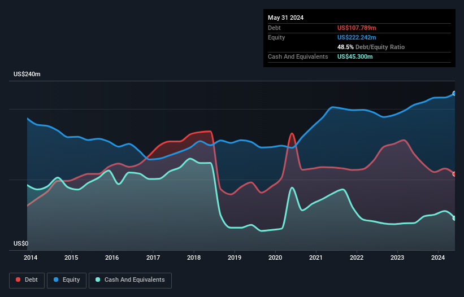Image resolution: width=464 pixels, height=297 pixels.
Task: Click the 2024 x-axis label
Action: [438, 257]
